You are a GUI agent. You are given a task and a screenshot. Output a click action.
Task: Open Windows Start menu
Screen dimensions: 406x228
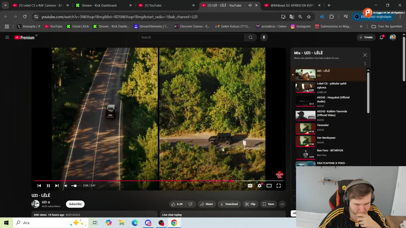pyautogui.click(x=6, y=223)
